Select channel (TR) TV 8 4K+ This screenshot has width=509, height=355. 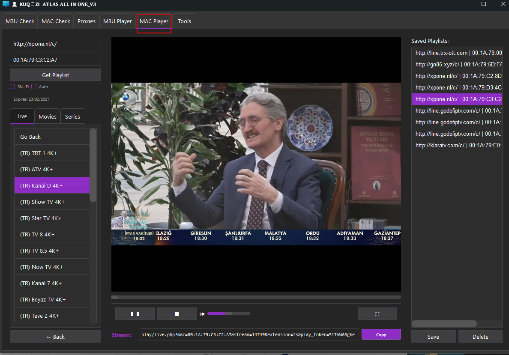(x=52, y=234)
